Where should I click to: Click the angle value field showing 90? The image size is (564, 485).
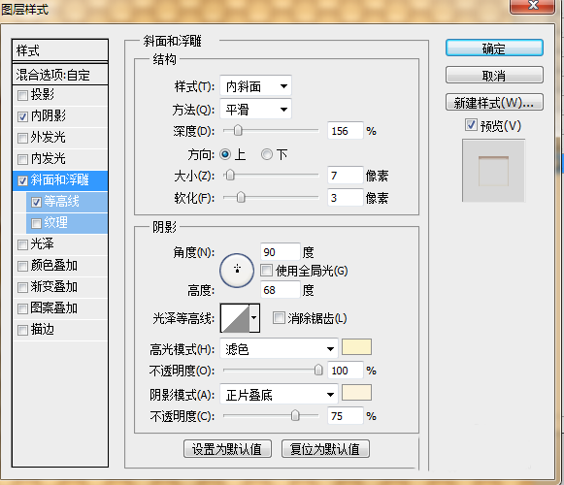pyautogui.click(x=280, y=251)
